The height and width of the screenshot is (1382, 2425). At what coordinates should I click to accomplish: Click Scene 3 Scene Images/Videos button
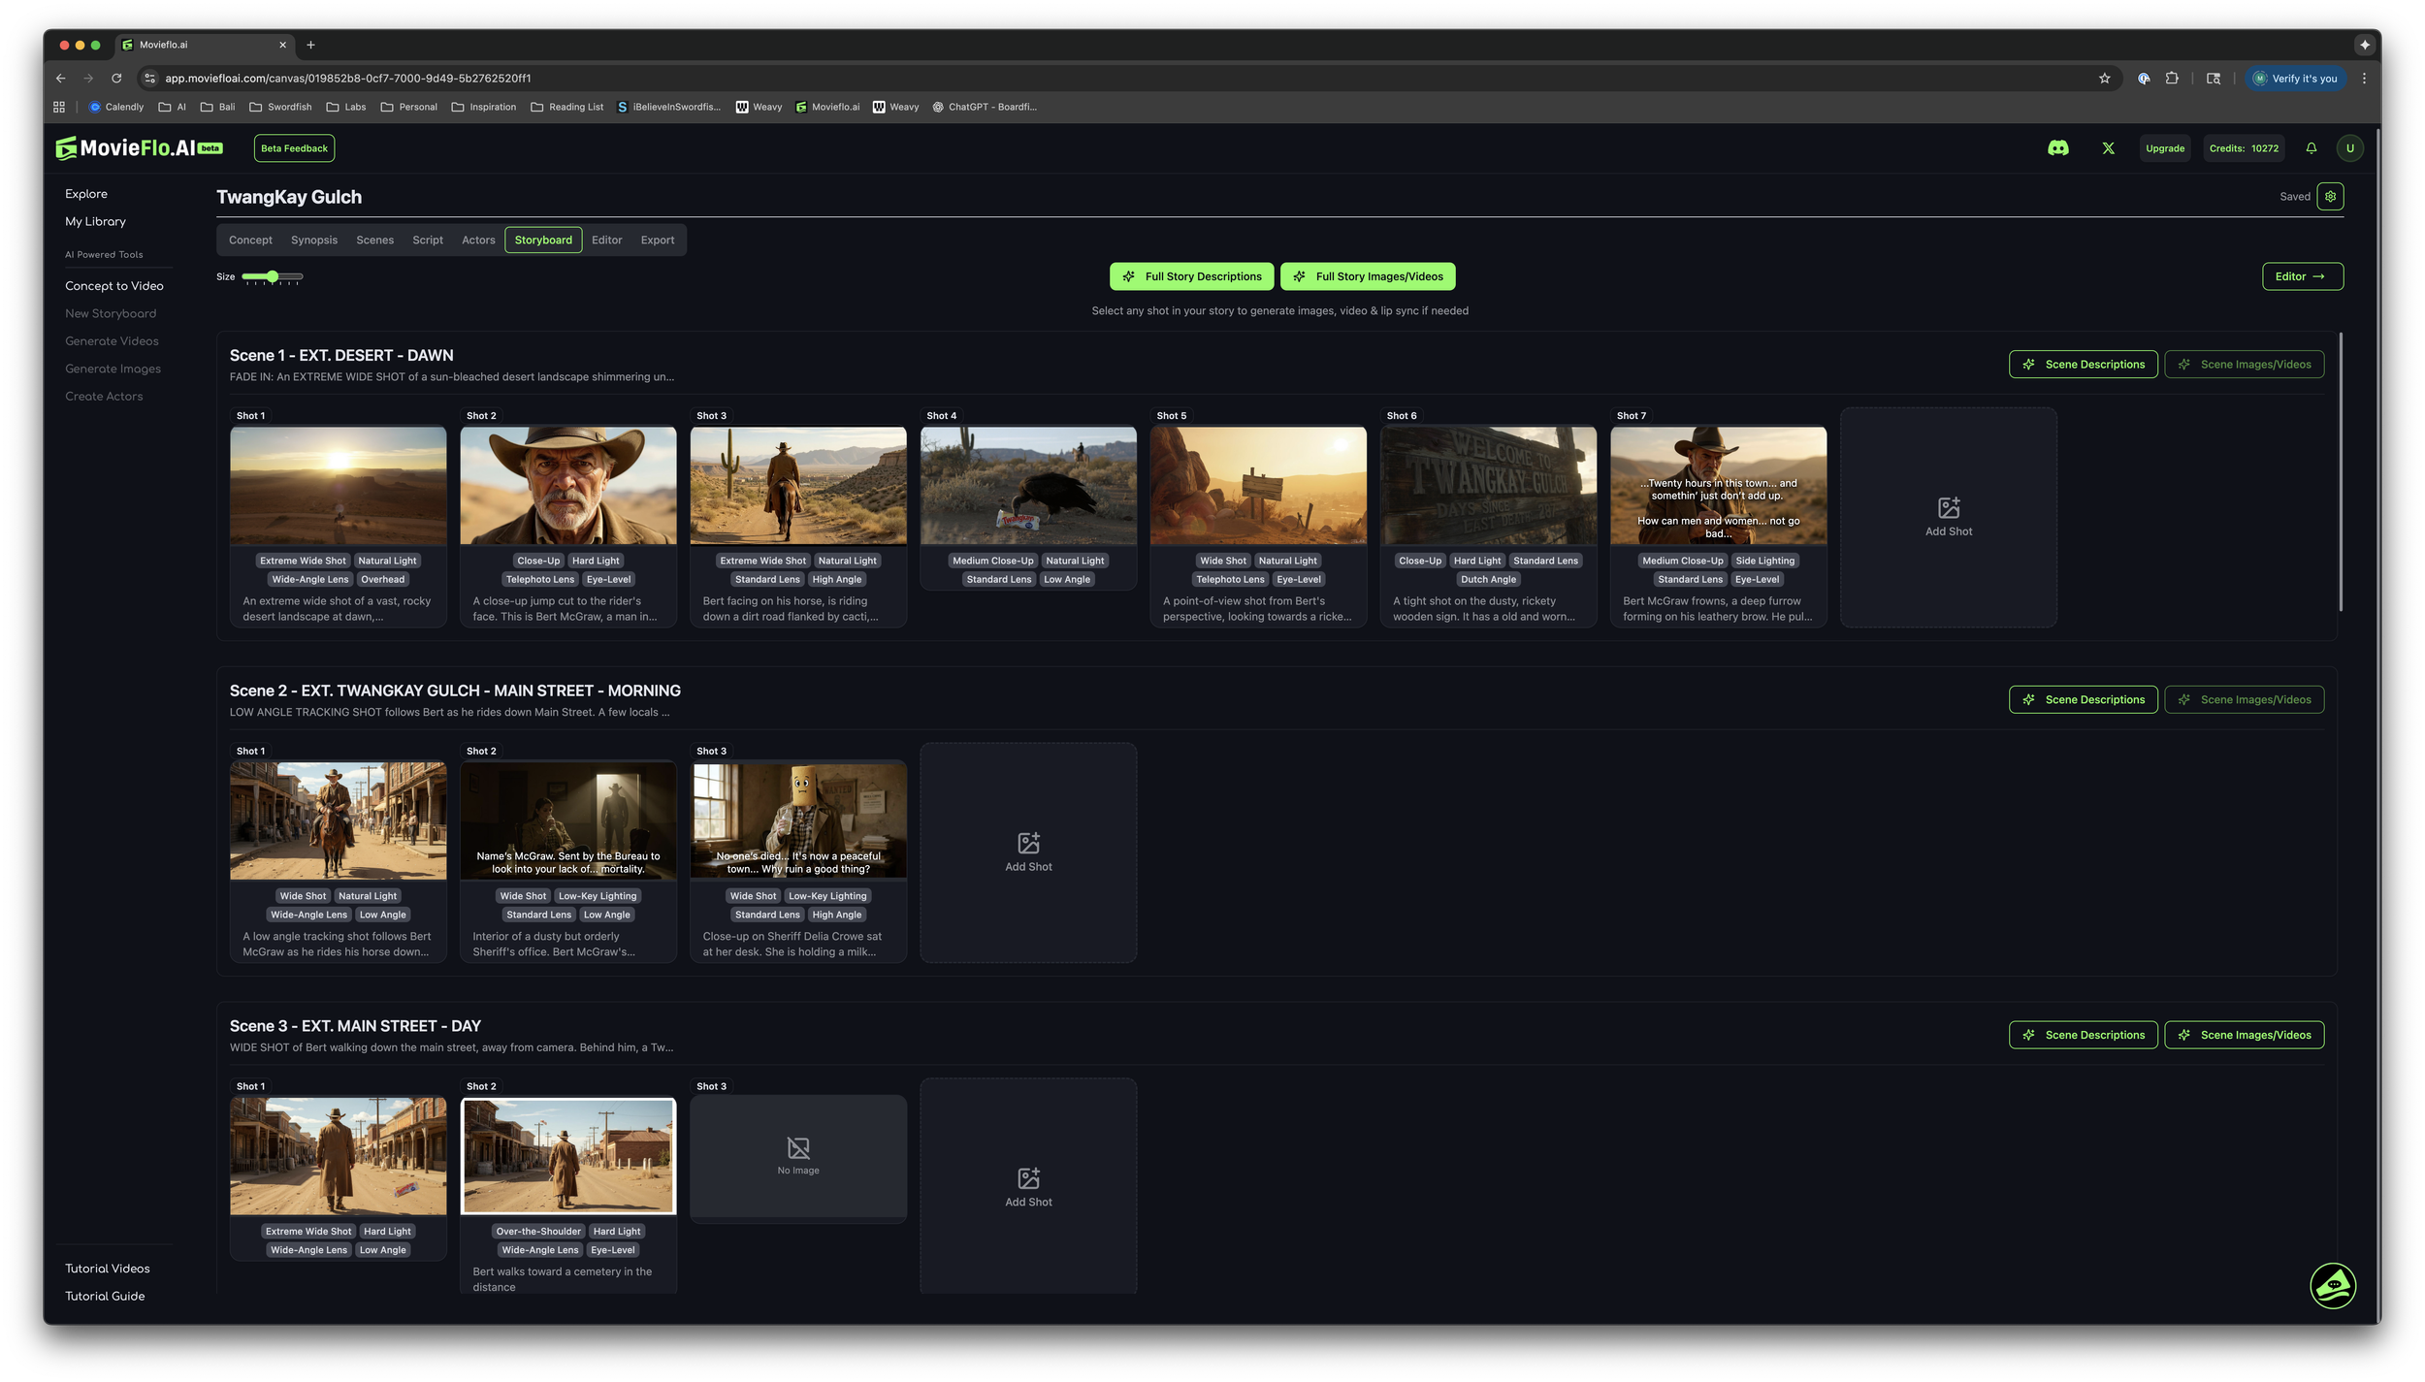pyautogui.click(x=2244, y=1035)
